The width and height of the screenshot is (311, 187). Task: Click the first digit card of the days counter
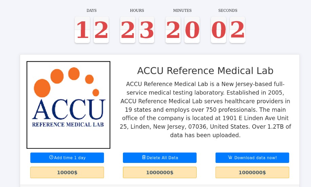(82, 30)
